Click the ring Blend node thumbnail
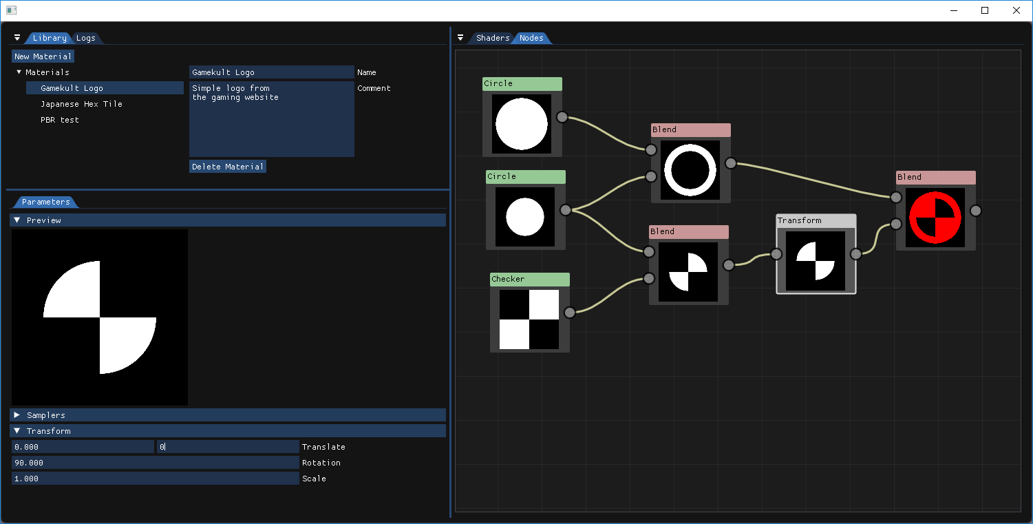 (690, 170)
